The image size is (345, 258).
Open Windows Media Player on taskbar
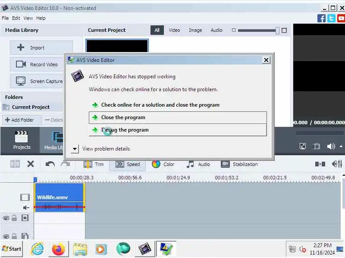coord(101,249)
